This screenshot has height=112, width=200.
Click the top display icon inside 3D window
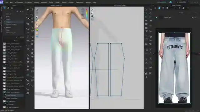click(x=37, y=10)
